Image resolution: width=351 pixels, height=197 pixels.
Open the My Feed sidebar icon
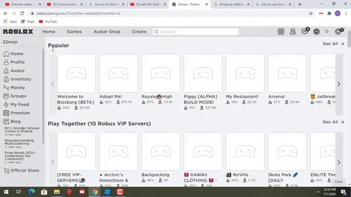pos(6,105)
